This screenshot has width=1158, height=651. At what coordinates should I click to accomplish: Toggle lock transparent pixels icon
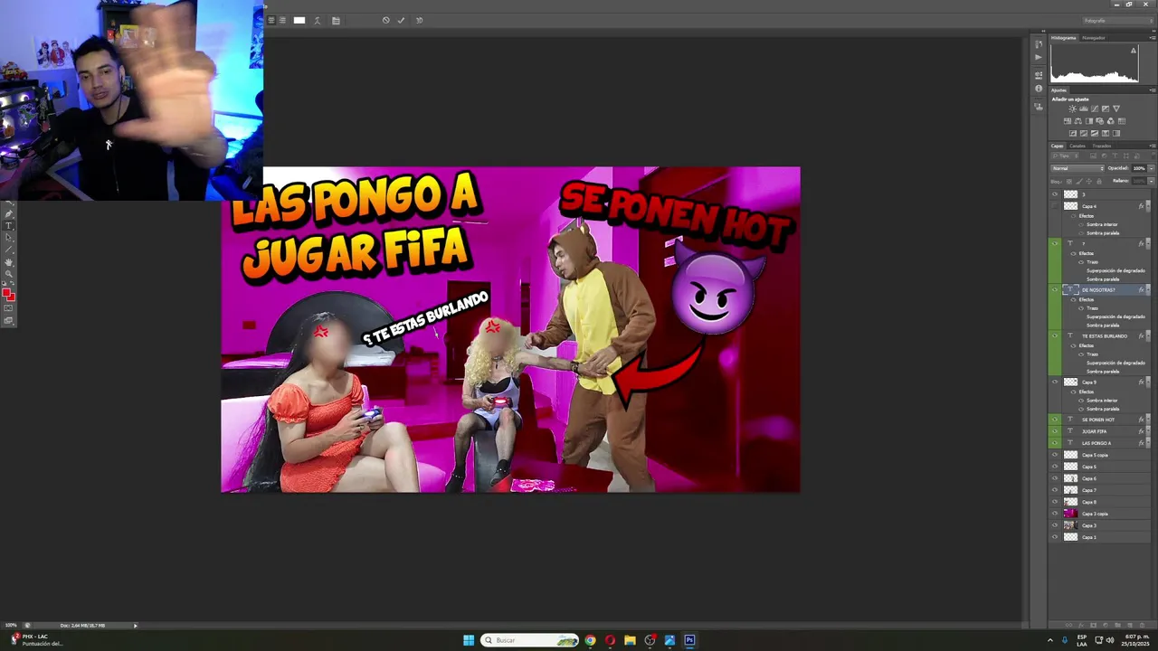1069,181
